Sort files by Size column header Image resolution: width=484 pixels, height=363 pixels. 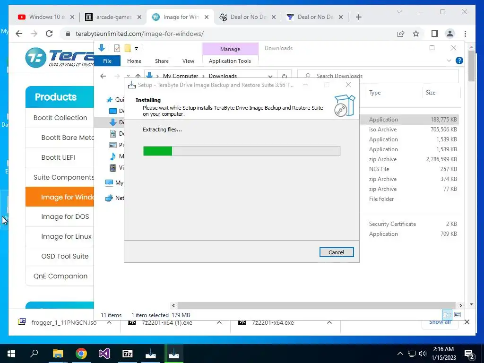click(x=431, y=93)
